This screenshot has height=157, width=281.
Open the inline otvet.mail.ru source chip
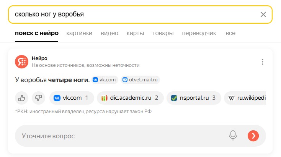(140, 80)
